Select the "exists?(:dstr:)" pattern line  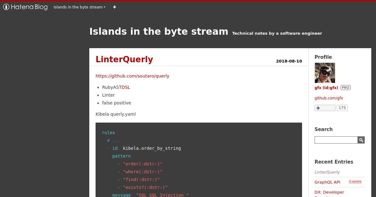[145, 187]
